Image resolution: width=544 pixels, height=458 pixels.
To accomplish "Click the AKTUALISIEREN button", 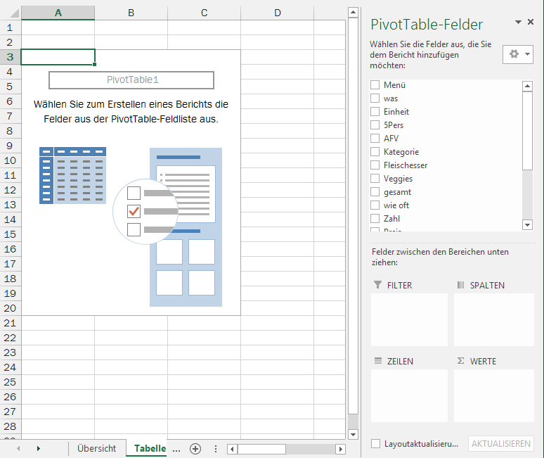I will tap(500, 444).
